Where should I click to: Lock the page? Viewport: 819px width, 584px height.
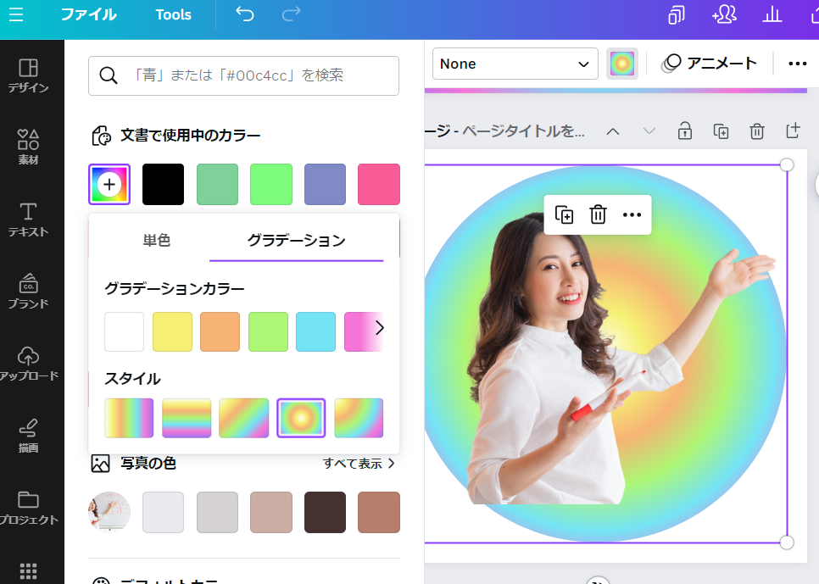(x=685, y=131)
